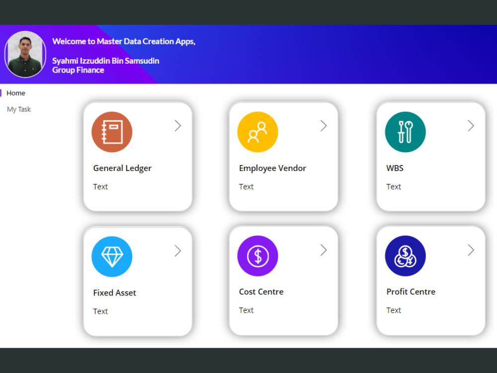Click the chevron on the Cost Centre card
Viewport: 497px width, 373px height.
pos(323,250)
